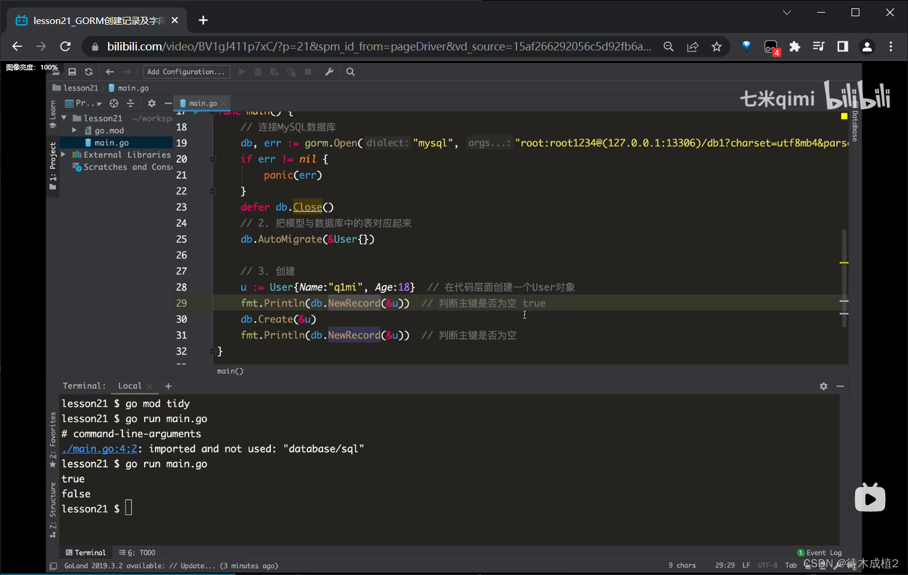Open the Event Log
The width and height of the screenshot is (908, 575).
pyautogui.click(x=820, y=552)
